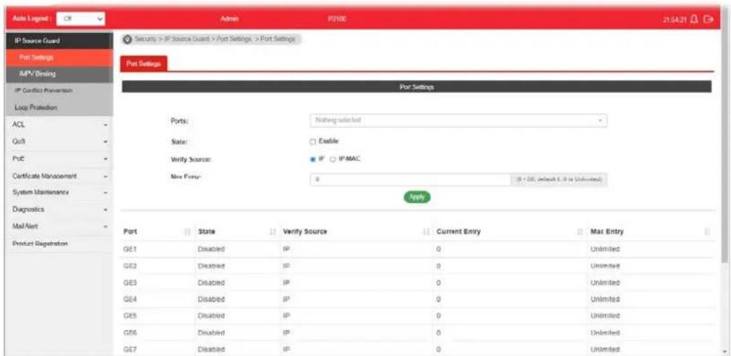Viewport: 731px width, 356px height.
Task: Click Admin label in header
Action: (229, 19)
